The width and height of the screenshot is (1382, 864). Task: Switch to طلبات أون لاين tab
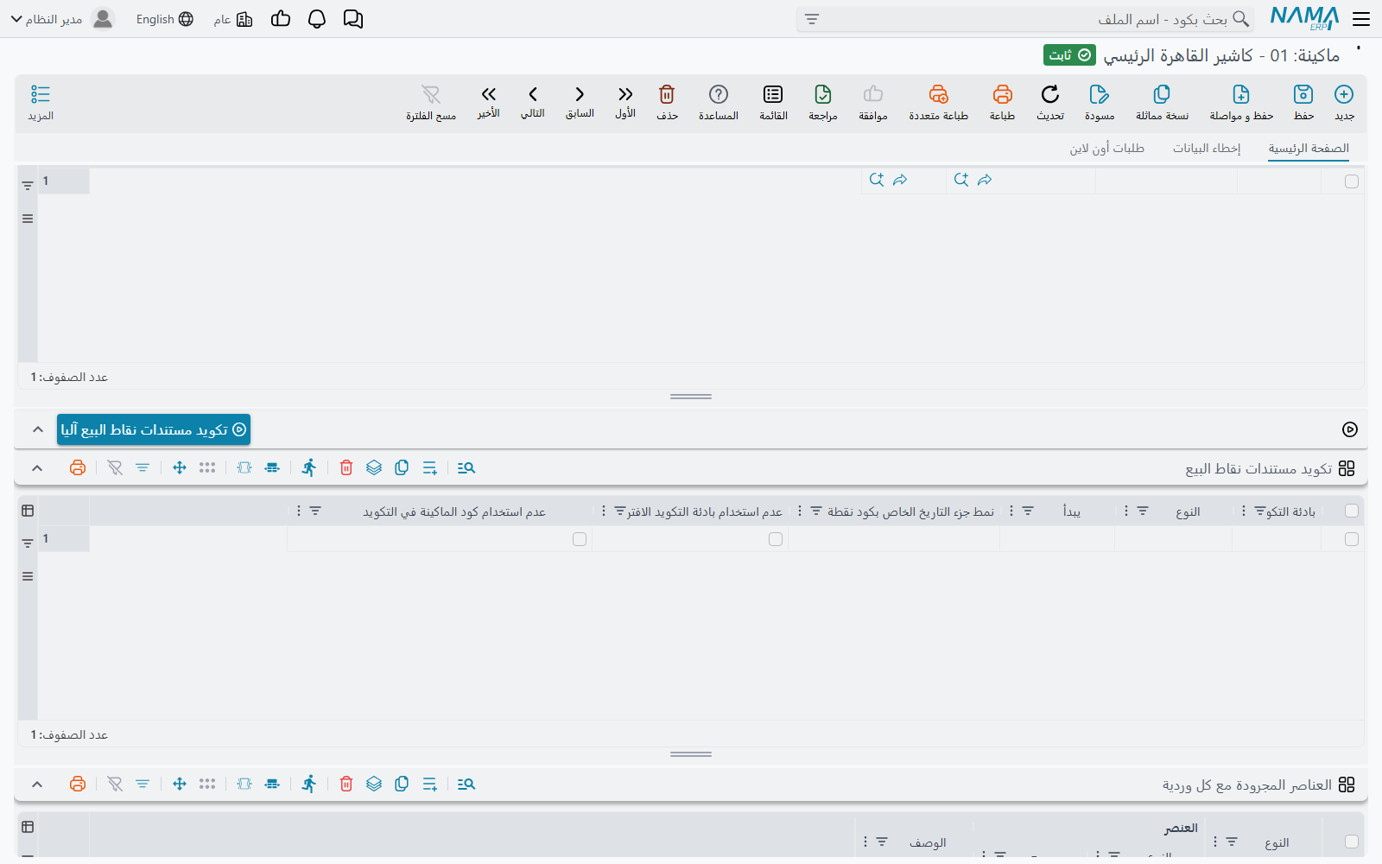click(x=1106, y=149)
